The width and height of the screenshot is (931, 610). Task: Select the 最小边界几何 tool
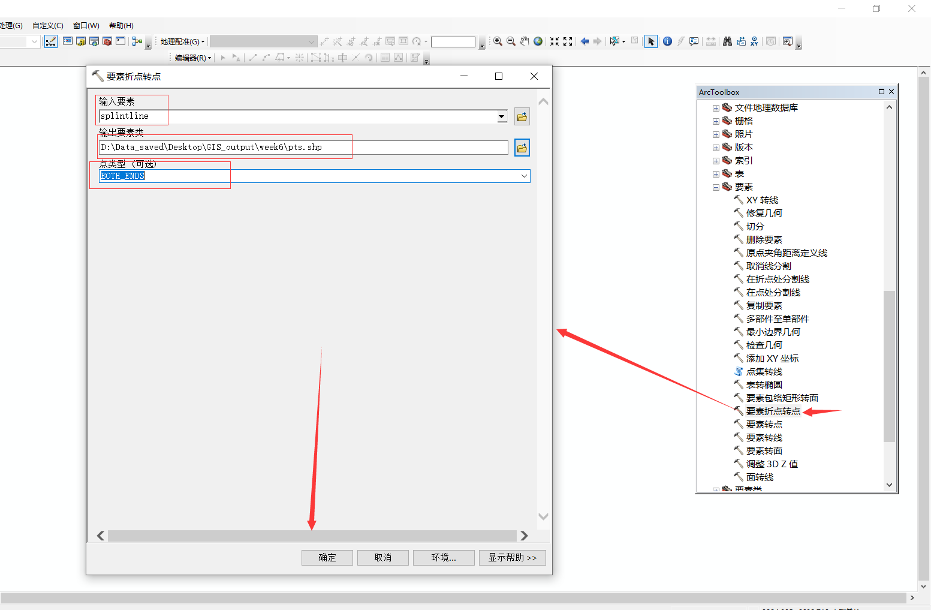point(773,332)
